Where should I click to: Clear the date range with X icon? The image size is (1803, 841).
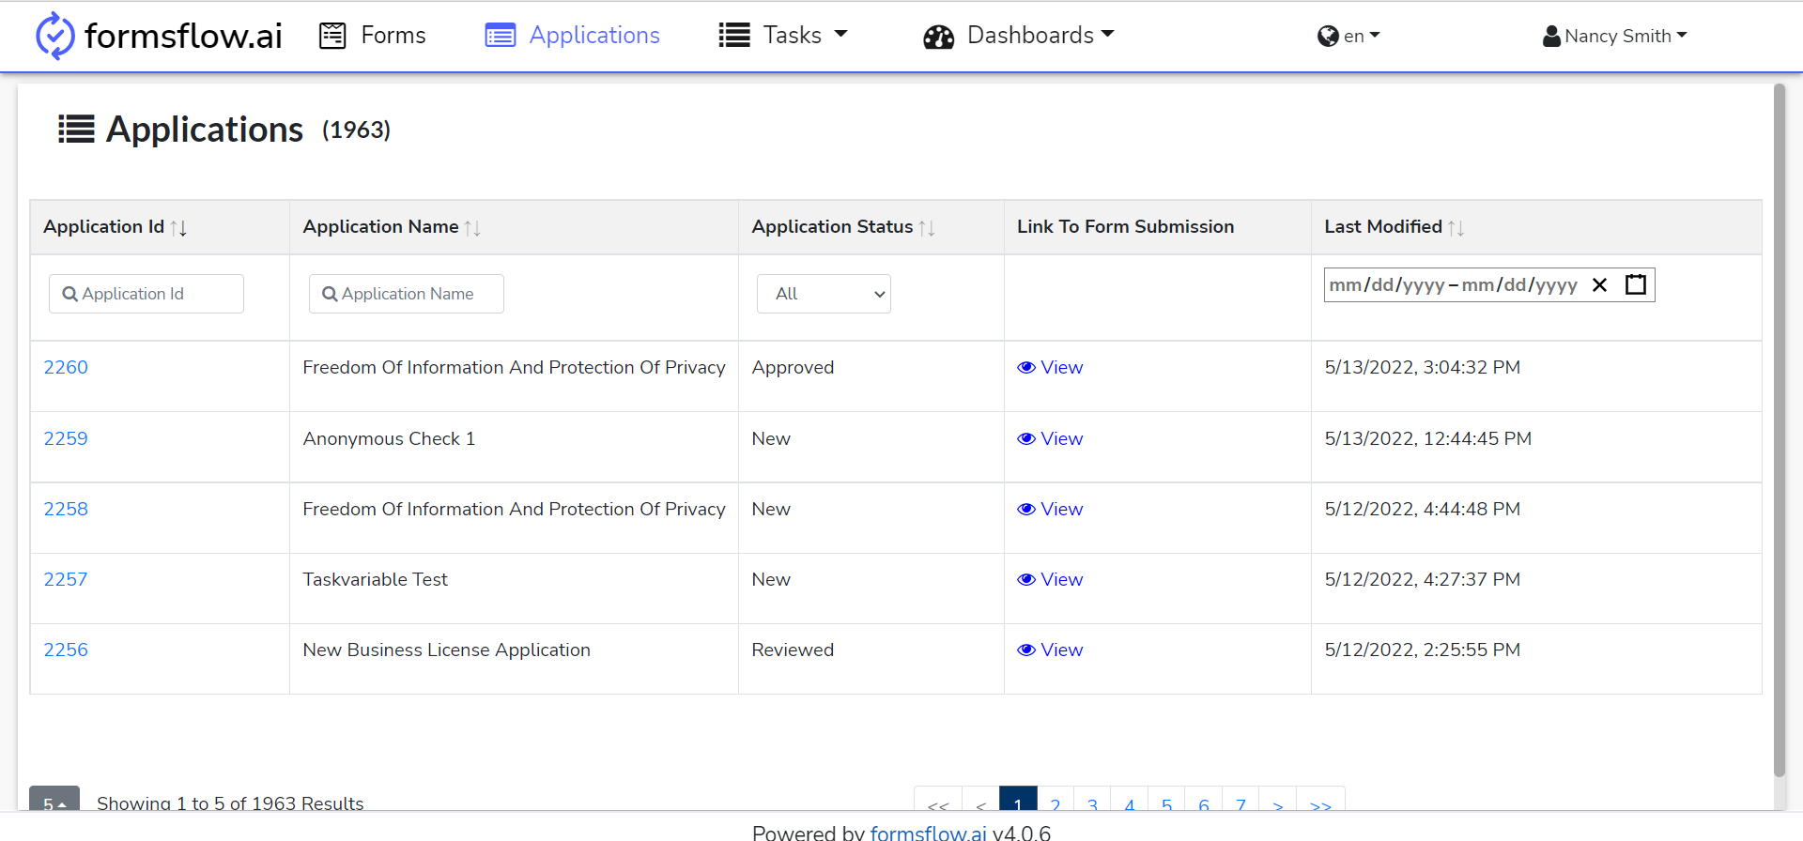pyautogui.click(x=1600, y=284)
